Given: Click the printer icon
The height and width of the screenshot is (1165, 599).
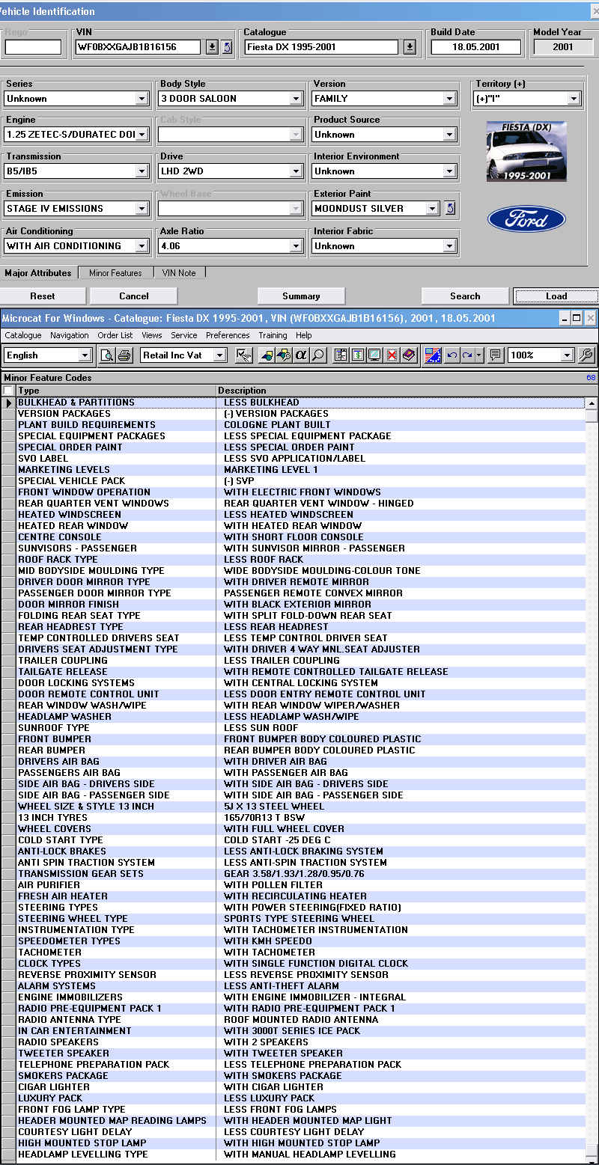Looking at the screenshot, I should [124, 355].
